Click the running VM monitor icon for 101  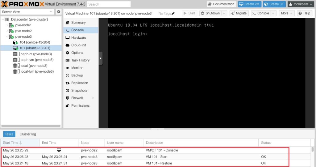coord(15,48)
